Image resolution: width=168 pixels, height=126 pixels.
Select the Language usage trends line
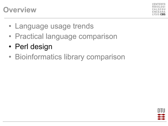[54, 26]
